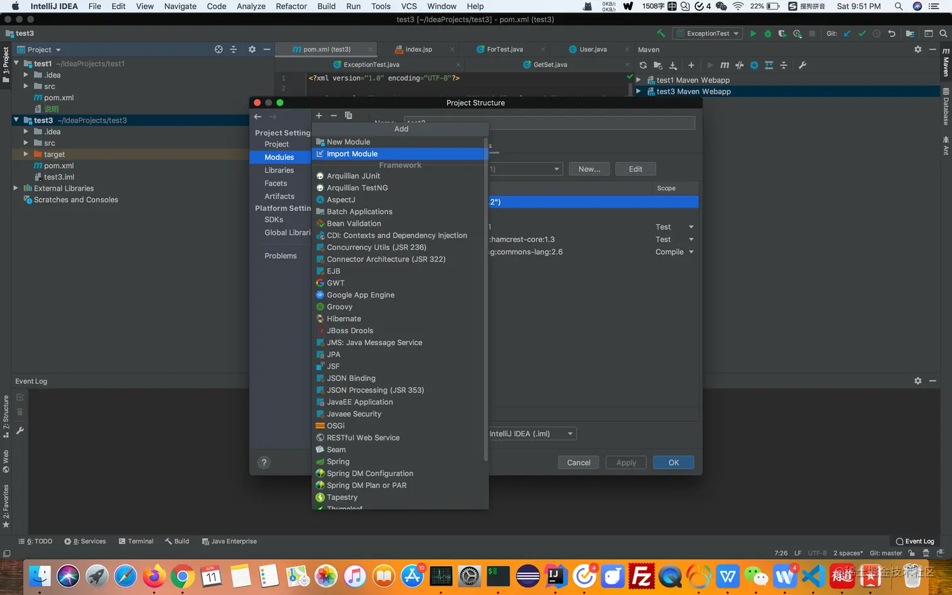
Task: Click Git update project blue arrow
Action: 847,33
